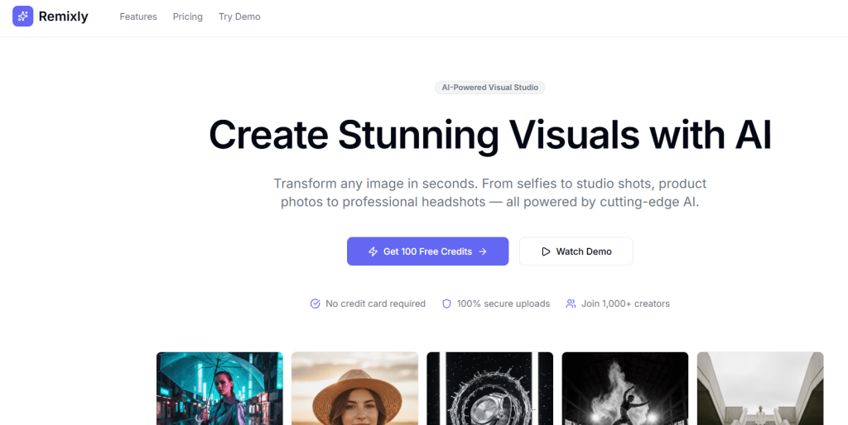This screenshot has height=425, width=848.
Task: Open the neon umbrella woman thumbnail
Action: (x=219, y=388)
